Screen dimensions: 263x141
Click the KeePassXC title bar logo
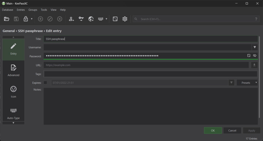tap(3, 3)
